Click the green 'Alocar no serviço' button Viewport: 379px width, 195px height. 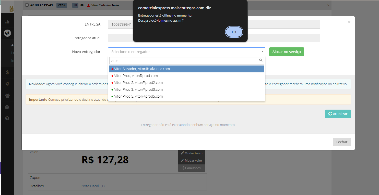287,52
